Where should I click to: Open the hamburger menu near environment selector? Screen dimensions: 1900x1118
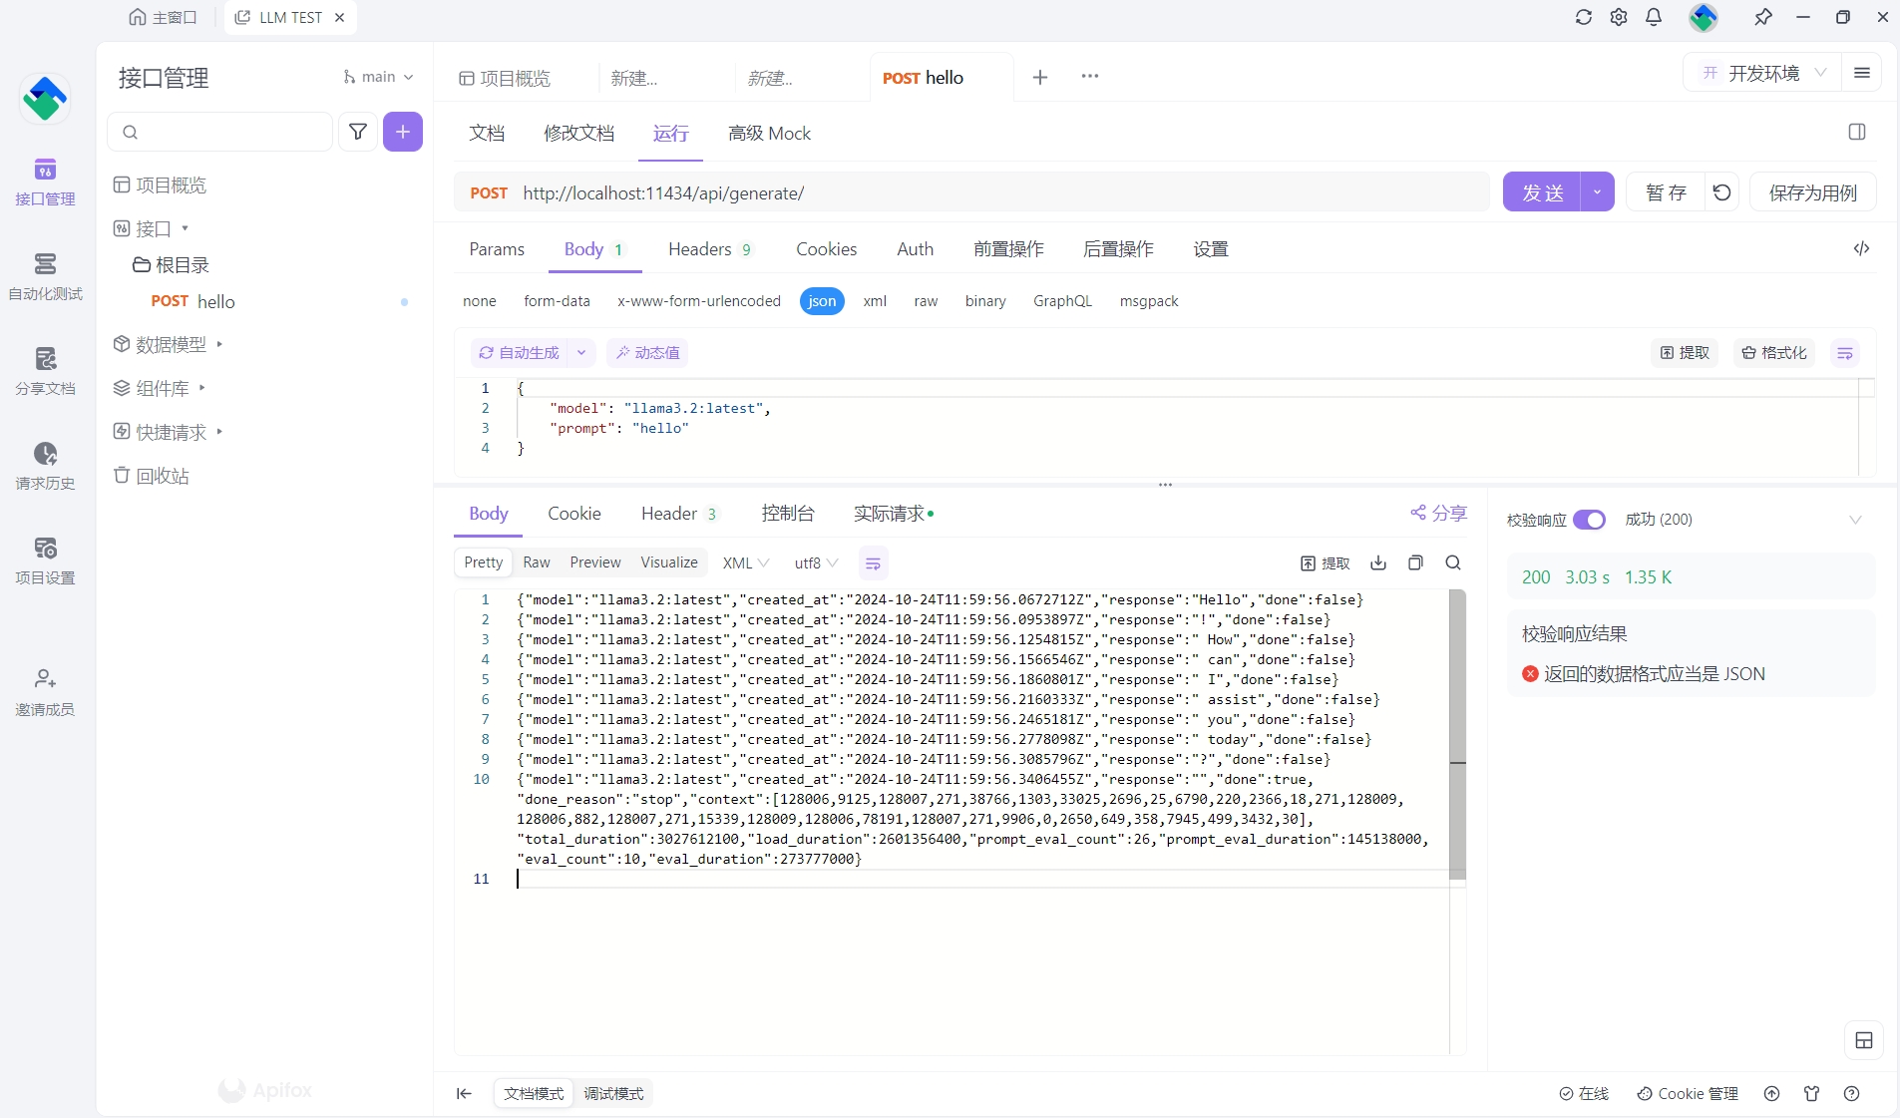point(1861,73)
